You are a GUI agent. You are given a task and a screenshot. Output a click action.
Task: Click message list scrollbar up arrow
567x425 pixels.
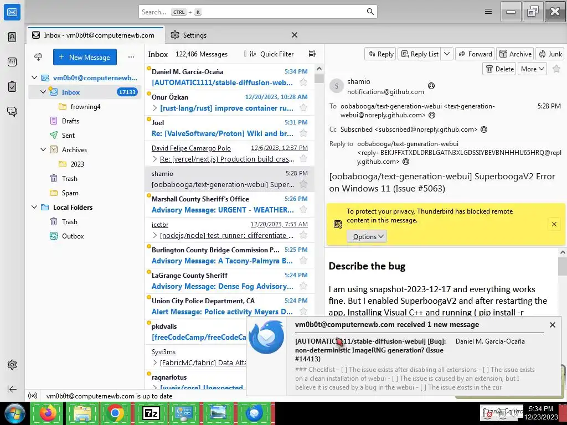click(x=319, y=69)
